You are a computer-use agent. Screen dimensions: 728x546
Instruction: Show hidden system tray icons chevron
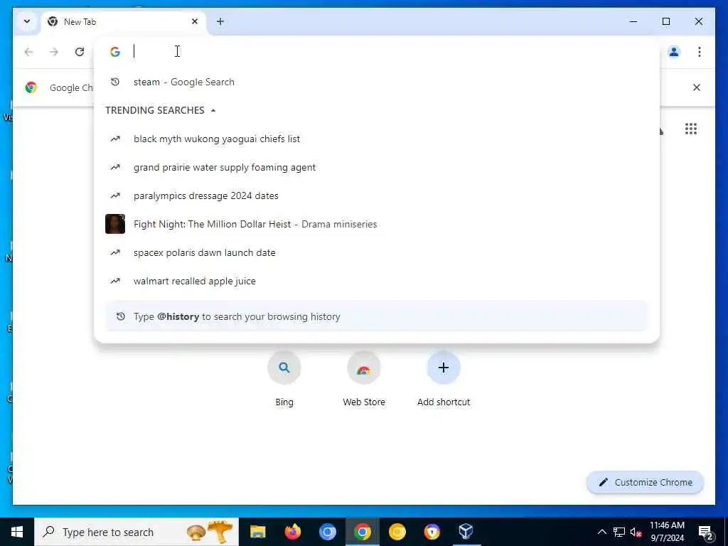click(x=601, y=532)
